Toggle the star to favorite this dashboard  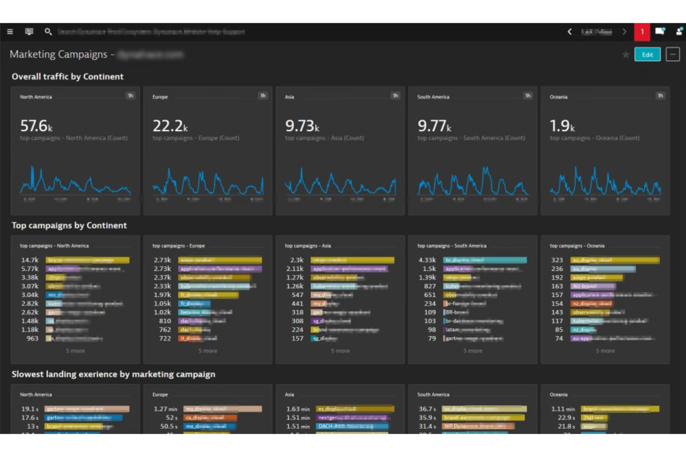(625, 54)
